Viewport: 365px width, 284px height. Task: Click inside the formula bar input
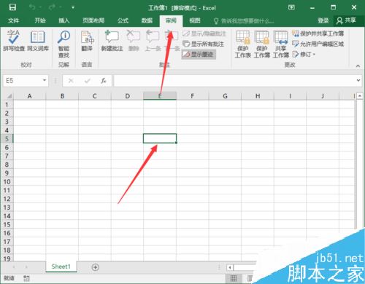(x=234, y=81)
